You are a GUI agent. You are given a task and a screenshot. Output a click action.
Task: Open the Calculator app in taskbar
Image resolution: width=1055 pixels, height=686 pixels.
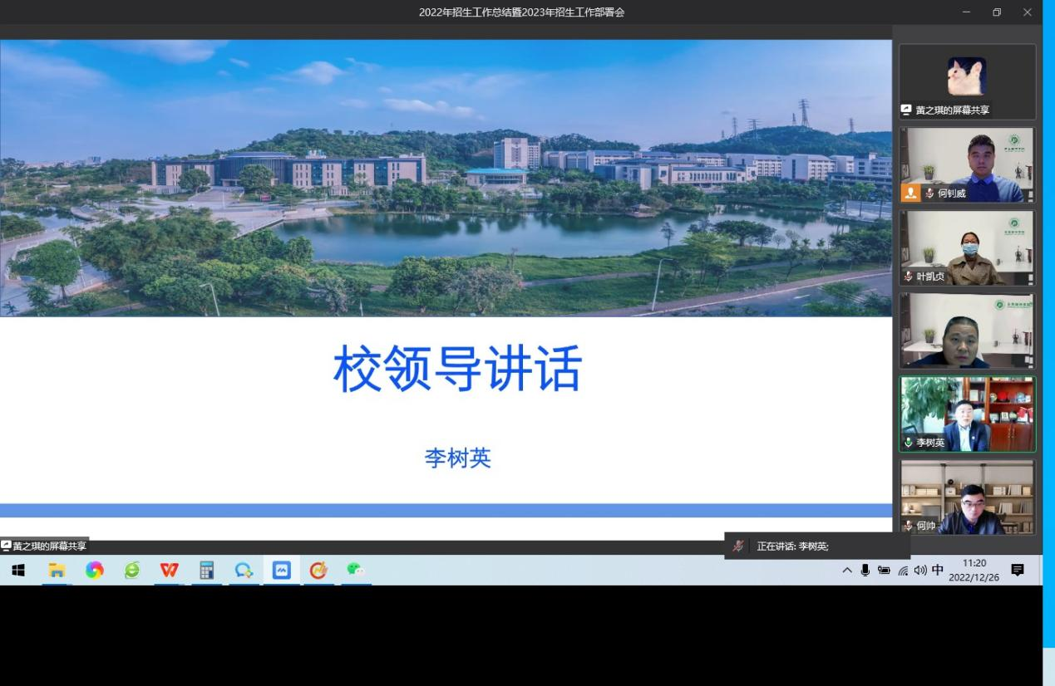(x=206, y=570)
